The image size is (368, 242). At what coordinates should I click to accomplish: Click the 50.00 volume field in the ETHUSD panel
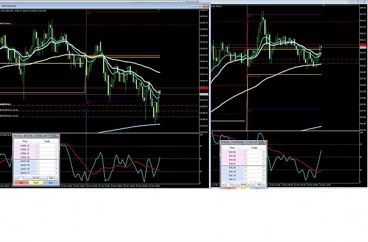pos(243,184)
